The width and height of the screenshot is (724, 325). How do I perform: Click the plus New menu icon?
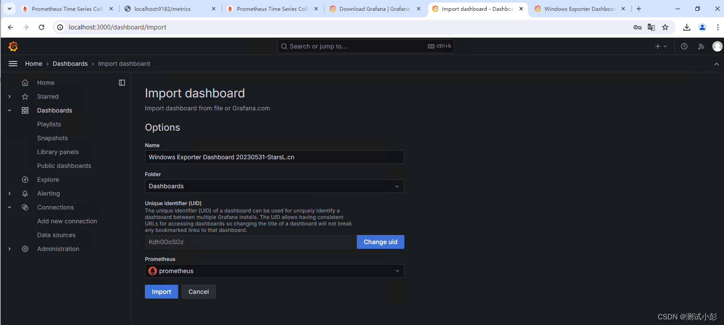coord(661,46)
